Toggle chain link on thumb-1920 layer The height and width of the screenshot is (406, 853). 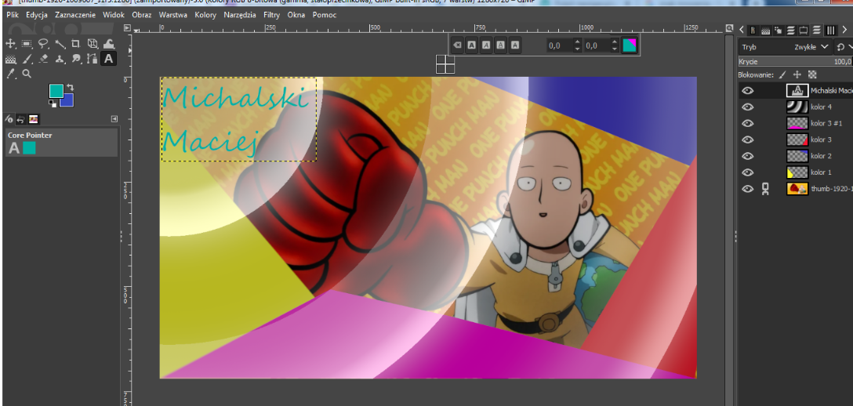coord(765,189)
